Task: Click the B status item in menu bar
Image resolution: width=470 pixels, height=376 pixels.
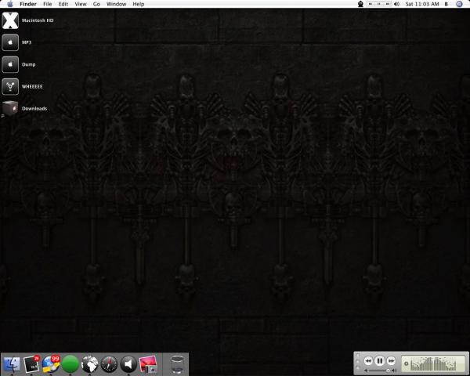Action: point(446,4)
